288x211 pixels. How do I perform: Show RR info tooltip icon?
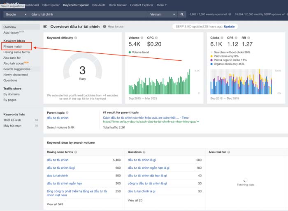pos(249,38)
